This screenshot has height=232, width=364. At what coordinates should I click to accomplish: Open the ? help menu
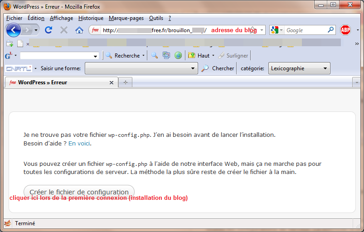(170, 18)
